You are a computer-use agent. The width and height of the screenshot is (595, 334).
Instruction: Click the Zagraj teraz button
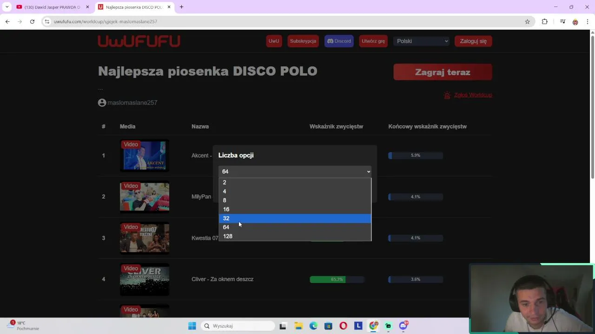[x=443, y=72]
